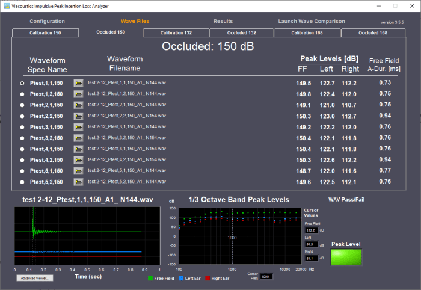Click Left peak value 122.6

(327, 160)
